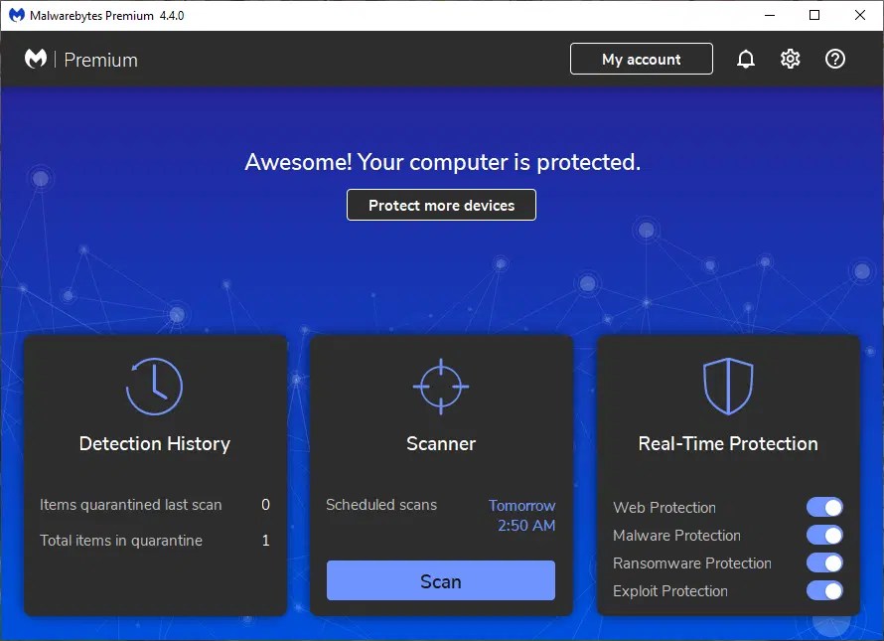Disable the Web Protection toggle

point(825,507)
